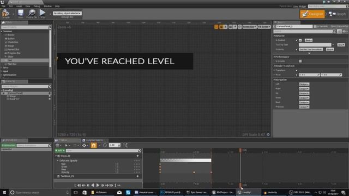This screenshot has width=349, height=196.
Task: Open the Down navigation Escape dropdown
Action: pyautogui.click(x=304, y=98)
